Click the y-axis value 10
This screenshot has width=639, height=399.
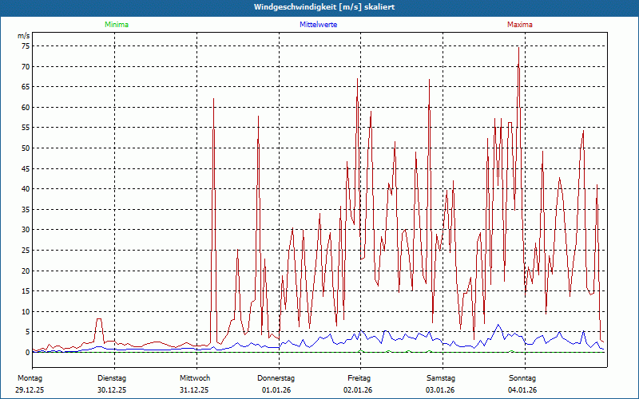coord(26,311)
